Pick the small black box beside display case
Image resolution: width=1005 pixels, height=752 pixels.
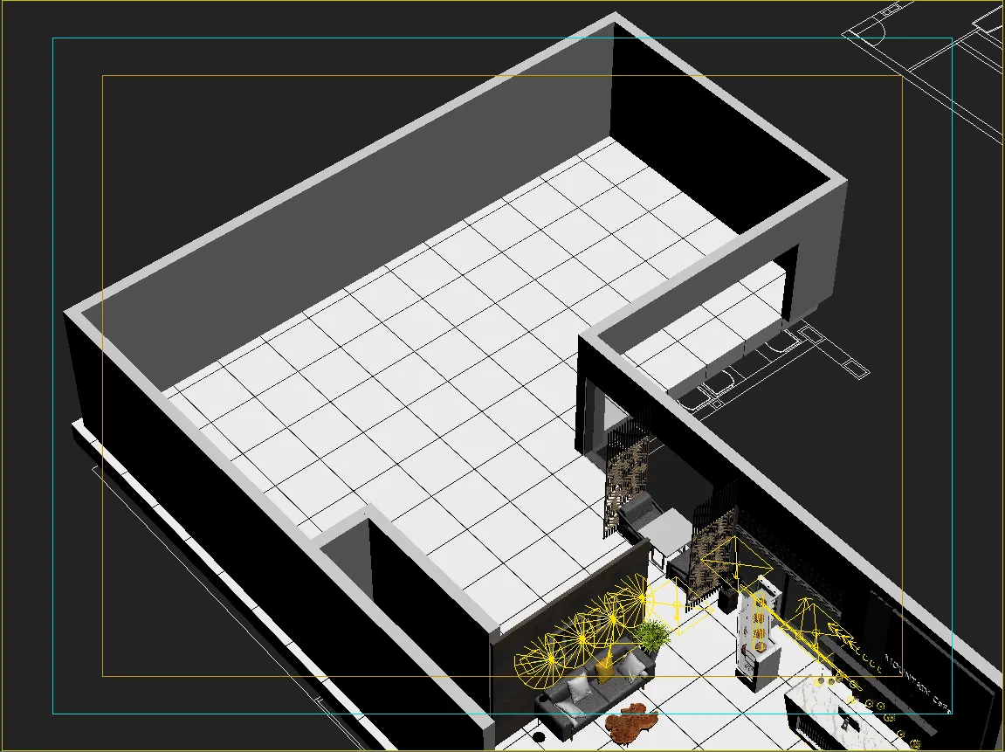click(729, 599)
